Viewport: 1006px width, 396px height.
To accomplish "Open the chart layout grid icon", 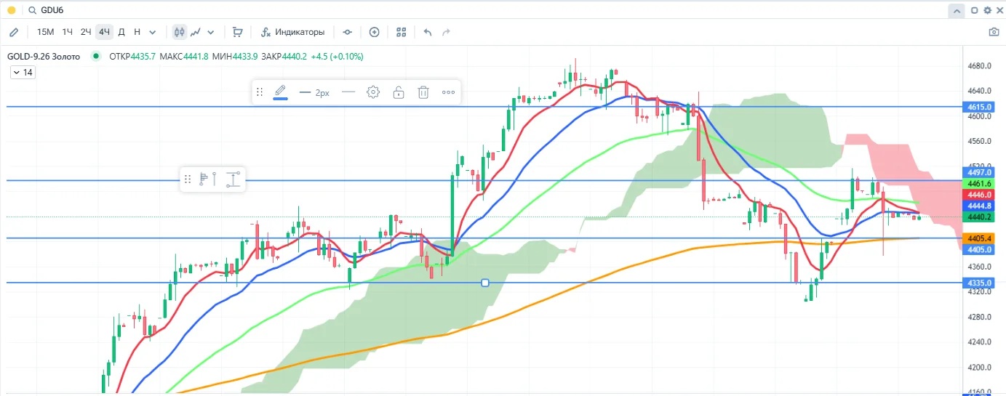I will point(402,32).
